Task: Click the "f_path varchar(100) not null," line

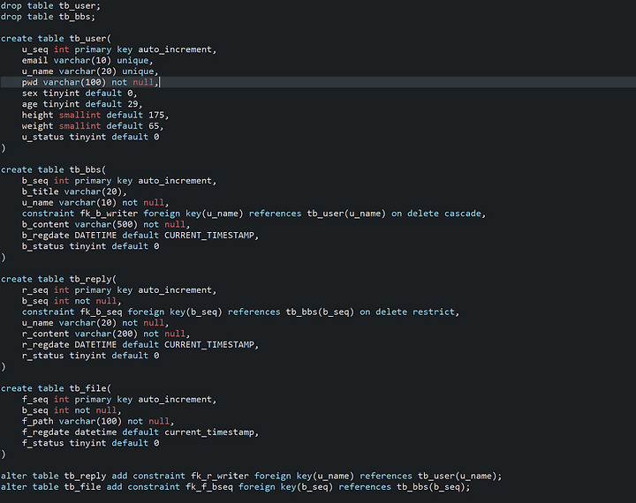Action: click(98, 422)
